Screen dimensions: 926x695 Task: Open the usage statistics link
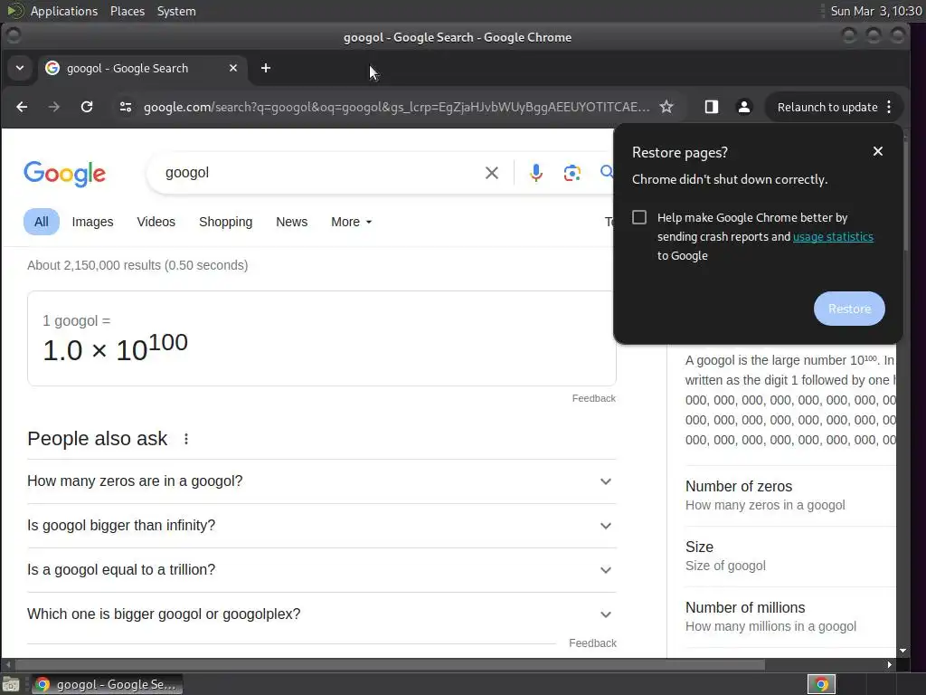tap(833, 236)
